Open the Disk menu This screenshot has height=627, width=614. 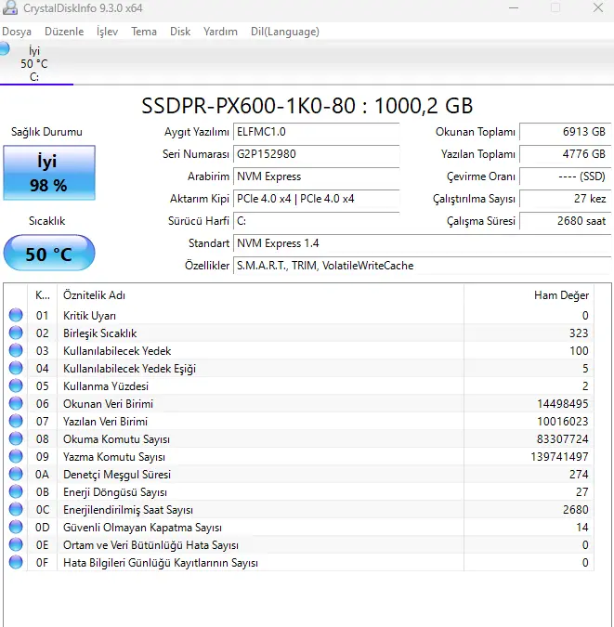click(x=180, y=32)
